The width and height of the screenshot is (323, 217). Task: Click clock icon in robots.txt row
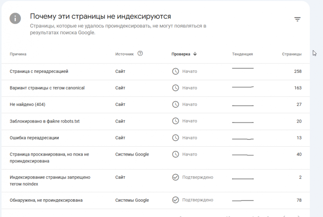(x=176, y=121)
